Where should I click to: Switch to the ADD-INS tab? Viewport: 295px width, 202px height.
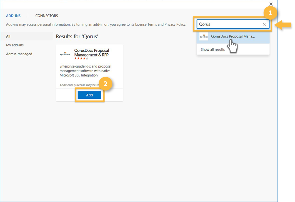[13, 16]
